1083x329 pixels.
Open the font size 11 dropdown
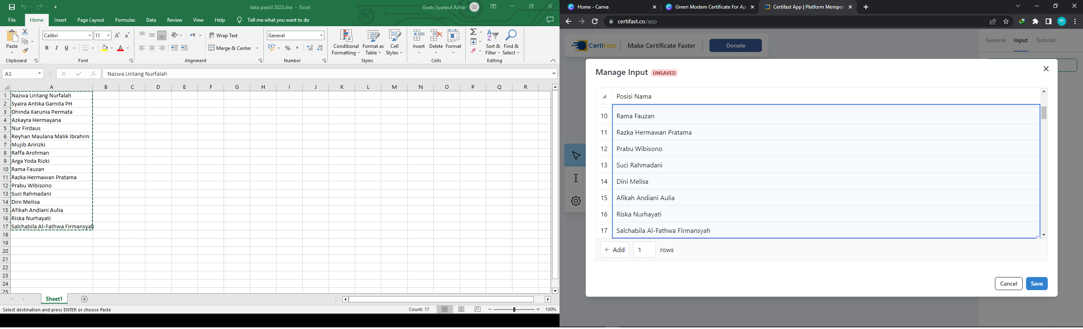pyautogui.click(x=109, y=36)
